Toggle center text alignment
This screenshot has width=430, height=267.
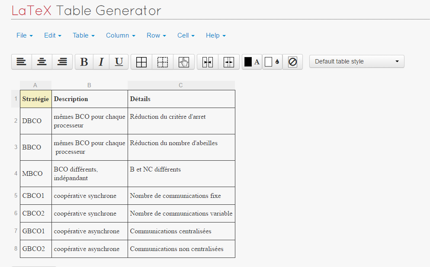coord(42,61)
